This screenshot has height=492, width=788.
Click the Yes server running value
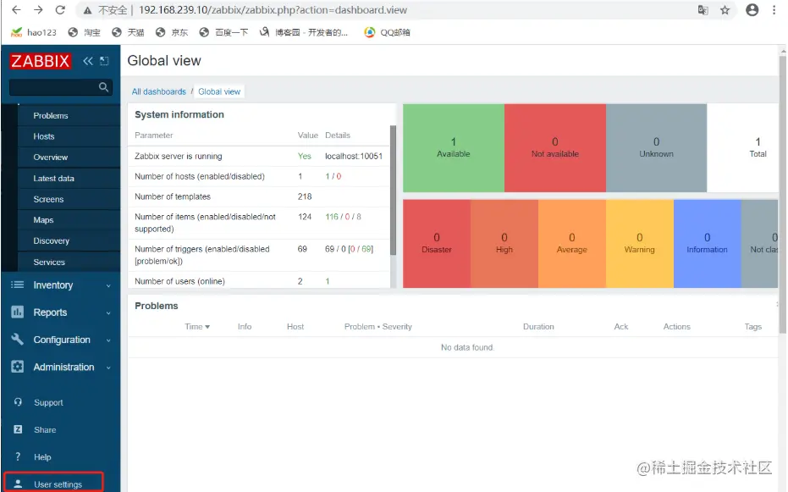point(304,157)
